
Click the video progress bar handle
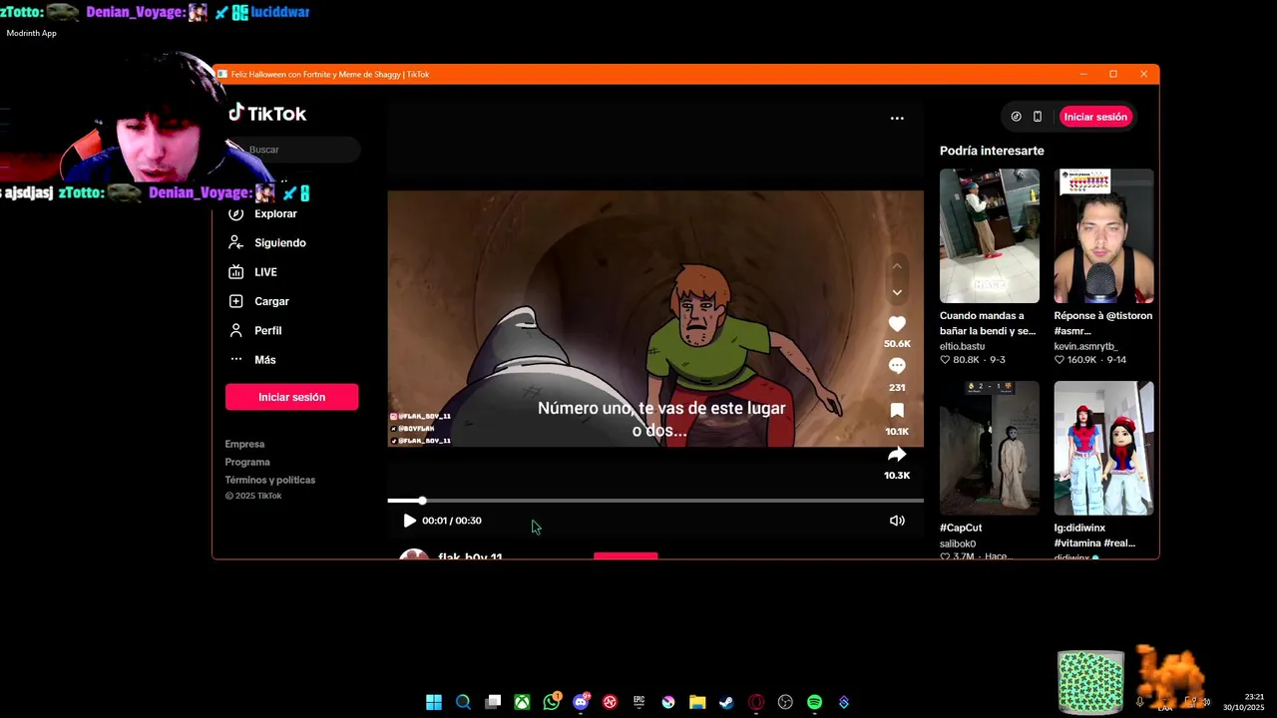point(422,501)
